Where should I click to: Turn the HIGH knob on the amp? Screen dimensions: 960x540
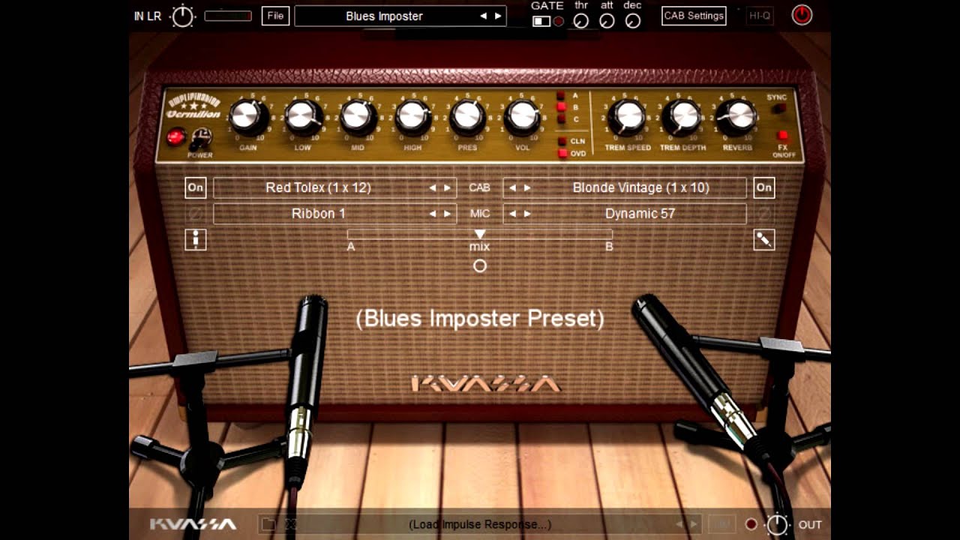coord(412,116)
